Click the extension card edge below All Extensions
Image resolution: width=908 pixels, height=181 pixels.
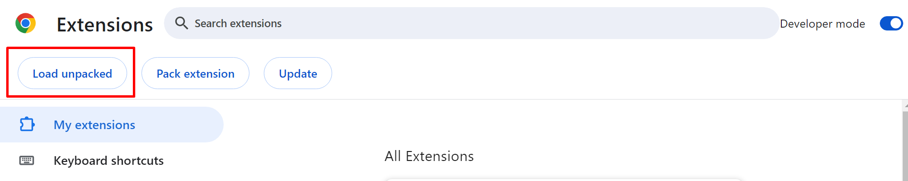(x=563, y=180)
